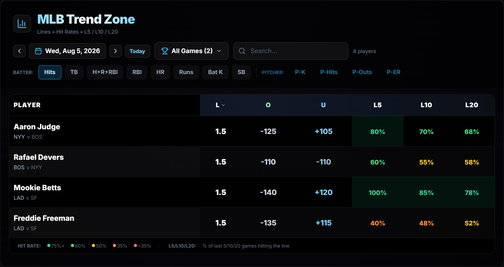Image resolution: width=504 pixels, height=267 pixels.
Task: Select the HR tab
Action: click(160, 72)
